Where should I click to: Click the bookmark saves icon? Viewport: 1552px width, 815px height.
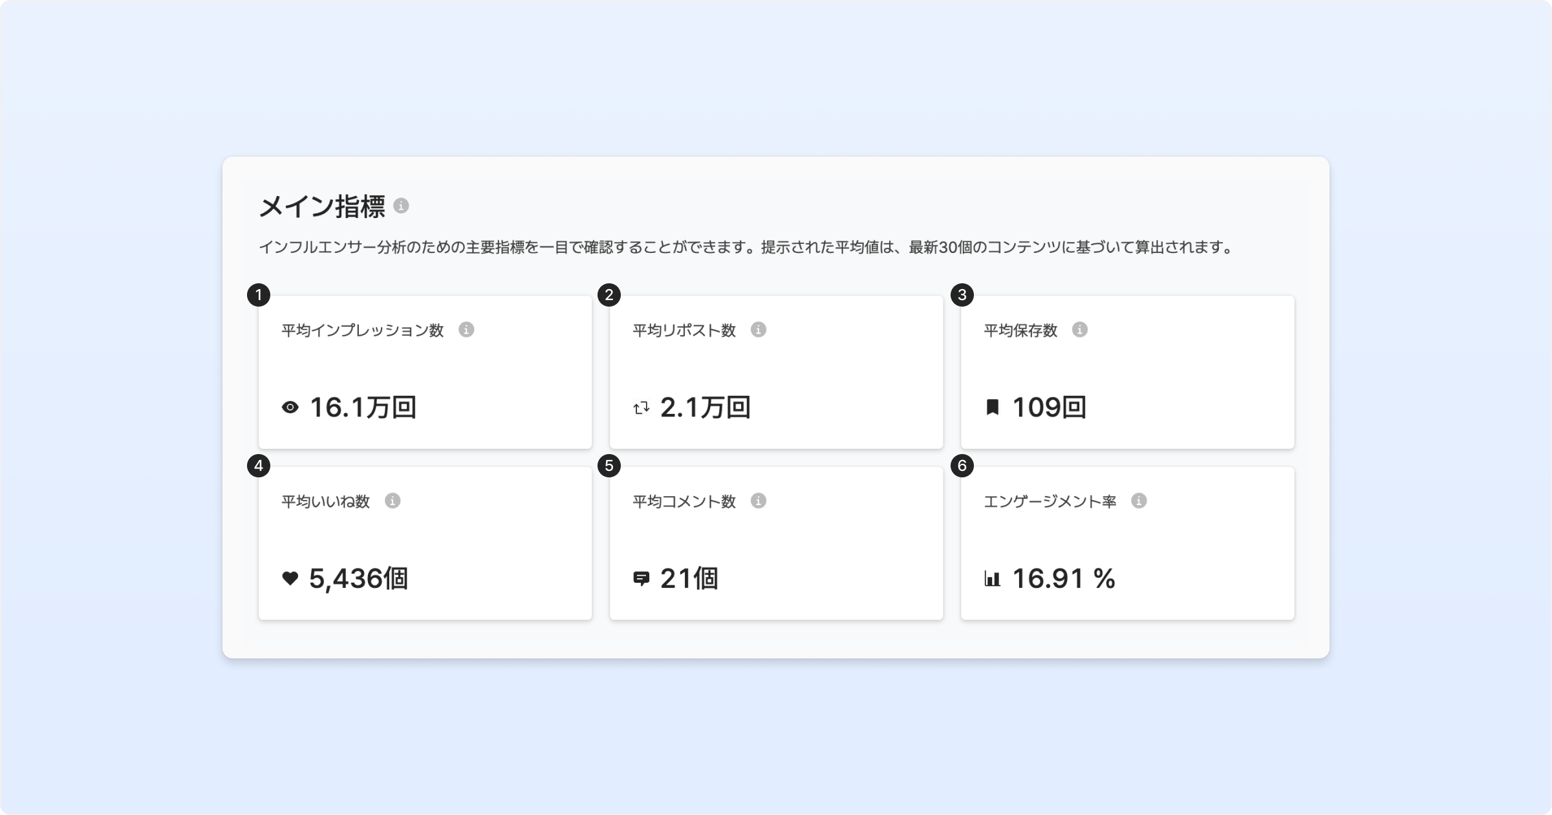click(992, 407)
